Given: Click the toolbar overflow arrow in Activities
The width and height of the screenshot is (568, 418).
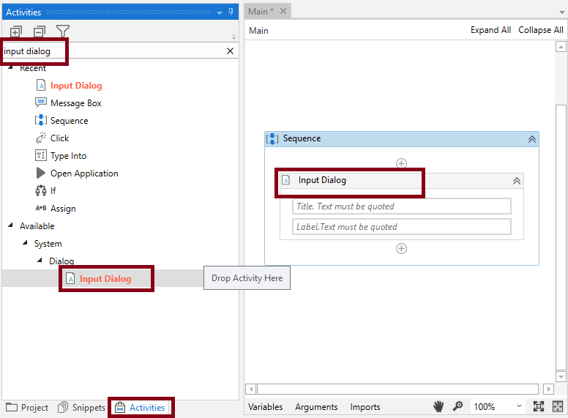Looking at the screenshot, I should [233, 37].
